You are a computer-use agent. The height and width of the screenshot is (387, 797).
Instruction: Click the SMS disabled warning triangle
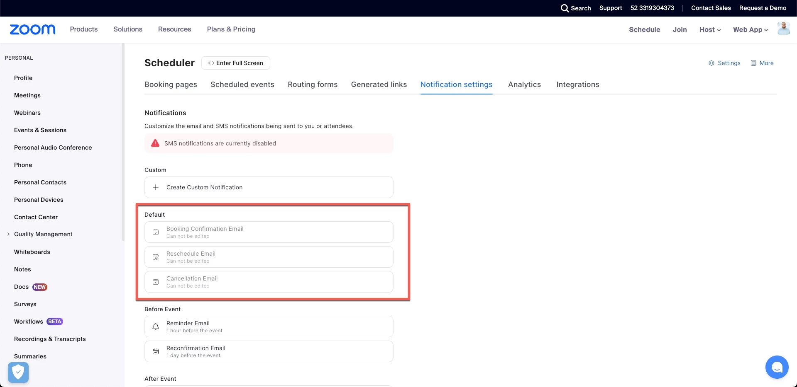pyautogui.click(x=155, y=143)
